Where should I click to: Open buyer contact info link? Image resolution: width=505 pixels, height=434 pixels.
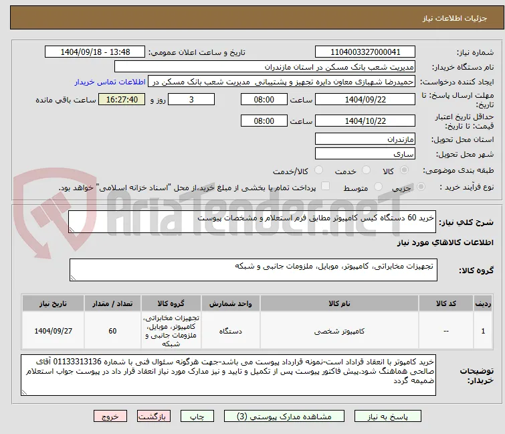coord(110,82)
